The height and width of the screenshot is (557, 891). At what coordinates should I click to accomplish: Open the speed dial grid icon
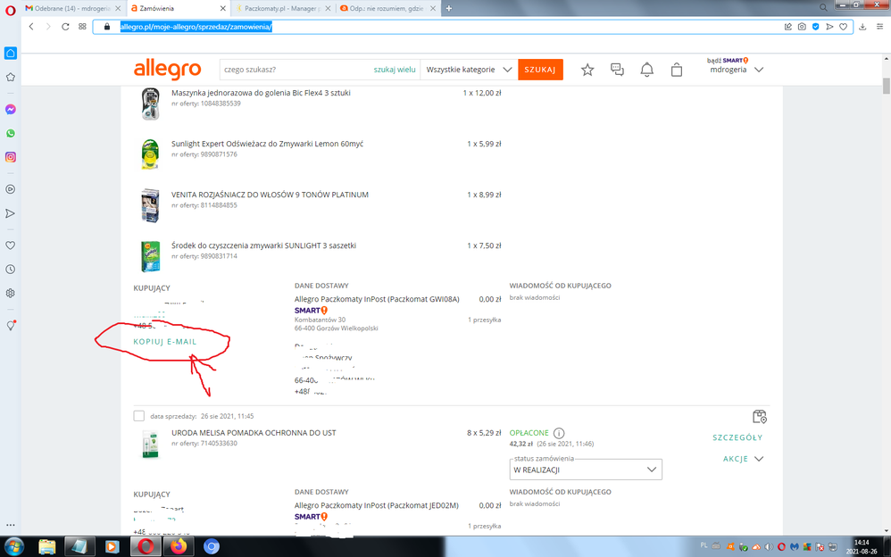82,27
